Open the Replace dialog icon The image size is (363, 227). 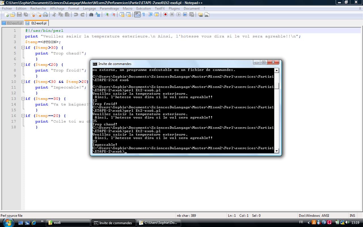pos(98,15)
